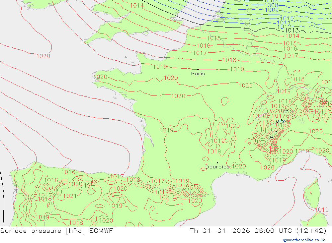Click the black 1013 isobar label

pos(292,30)
